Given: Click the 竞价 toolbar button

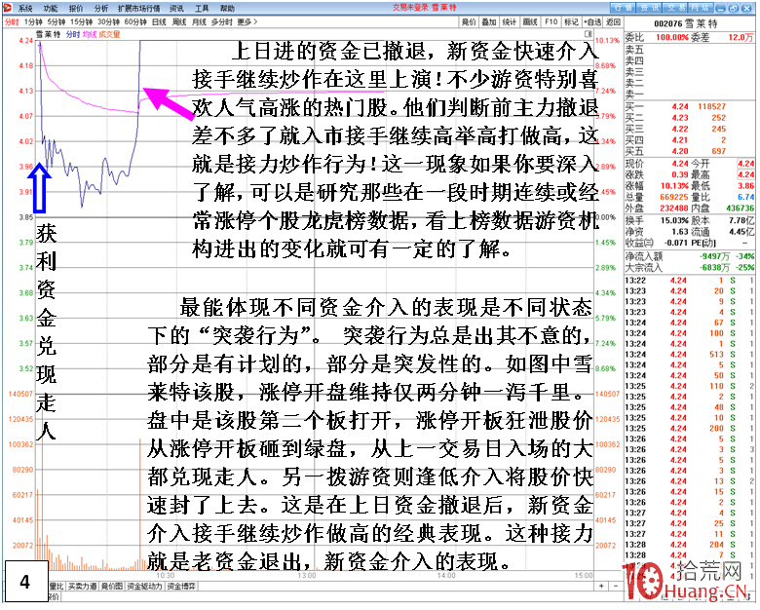Looking at the screenshot, I should coord(469,21).
